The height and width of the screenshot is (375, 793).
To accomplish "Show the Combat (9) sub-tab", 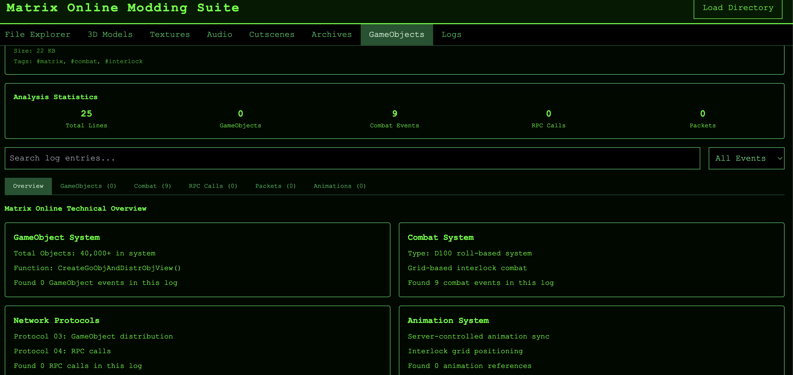I will point(152,186).
